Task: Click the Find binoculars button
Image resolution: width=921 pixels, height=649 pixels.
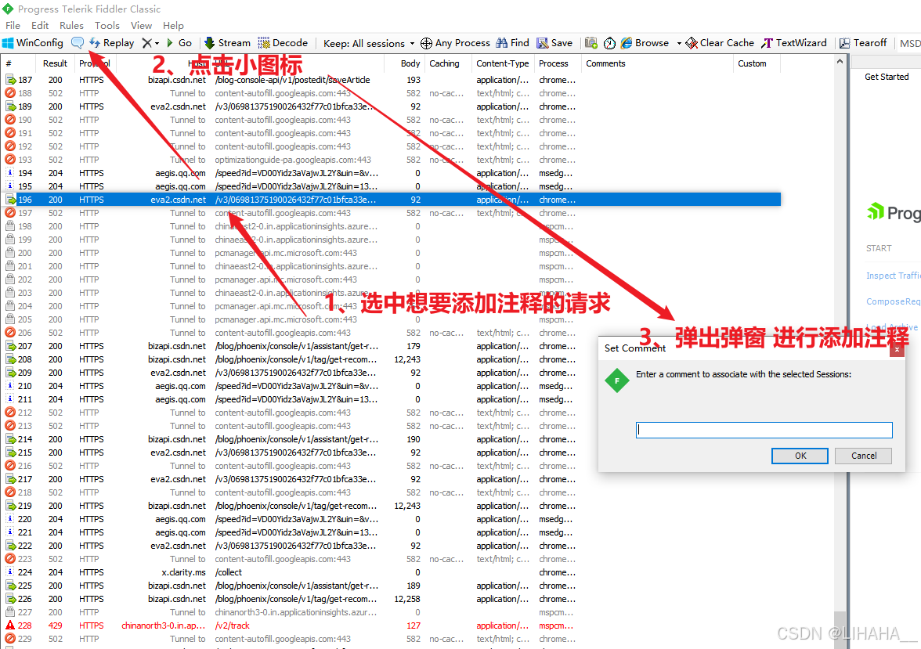Action: click(513, 43)
